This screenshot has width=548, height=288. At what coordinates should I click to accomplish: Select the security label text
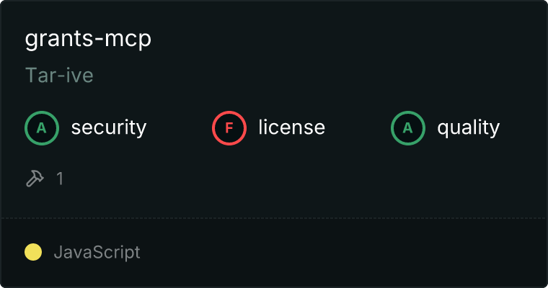pos(109,127)
